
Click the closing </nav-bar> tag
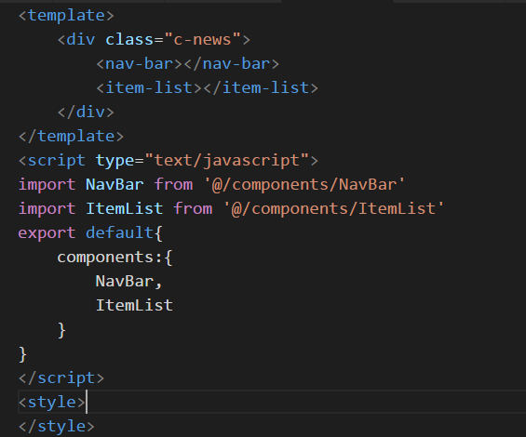[x=232, y=64]
